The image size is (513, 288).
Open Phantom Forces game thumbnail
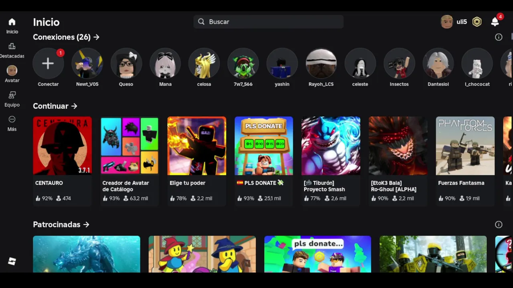click(x=465, y=146)
